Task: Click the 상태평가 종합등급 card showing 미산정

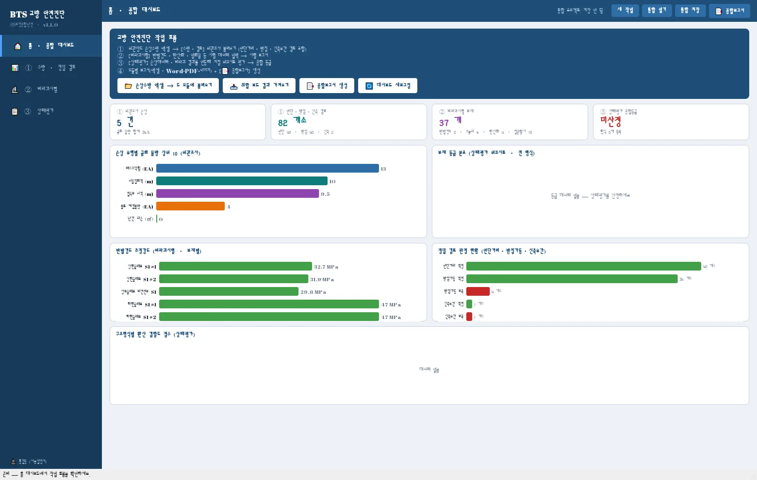Action: pyautogui.click(x=671, y=122)
